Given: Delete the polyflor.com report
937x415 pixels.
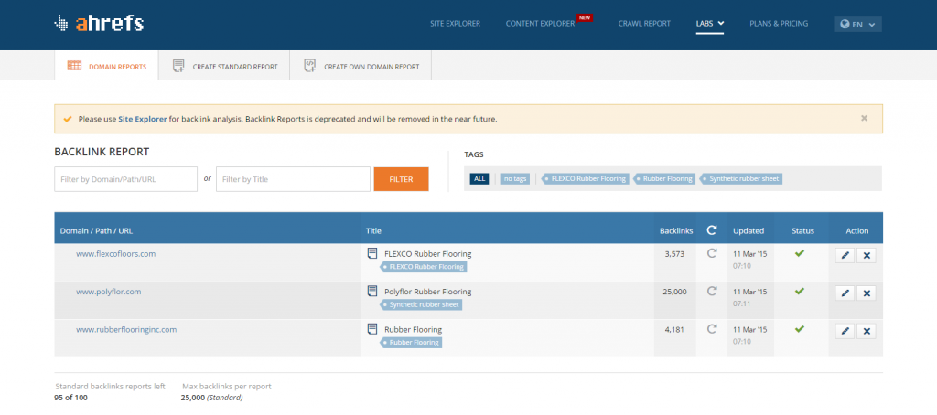Looking at the screenshot, I should [x=867, y=293].
